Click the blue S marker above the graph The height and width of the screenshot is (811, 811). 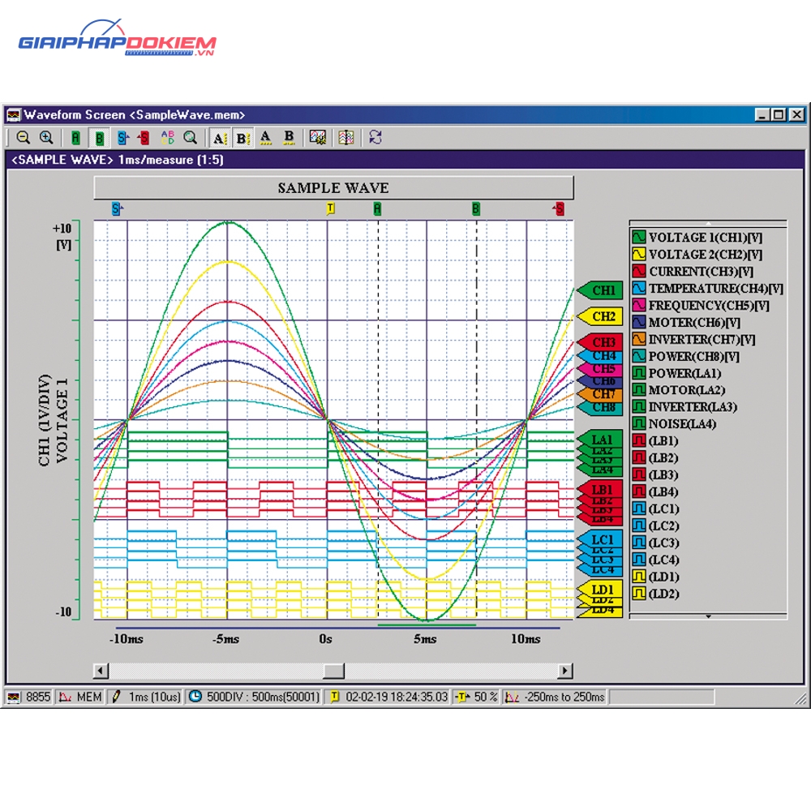pyautogui.click(x=118, y=209)
